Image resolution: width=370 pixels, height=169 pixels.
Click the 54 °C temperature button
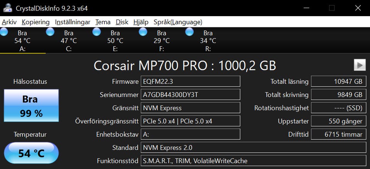31,153
